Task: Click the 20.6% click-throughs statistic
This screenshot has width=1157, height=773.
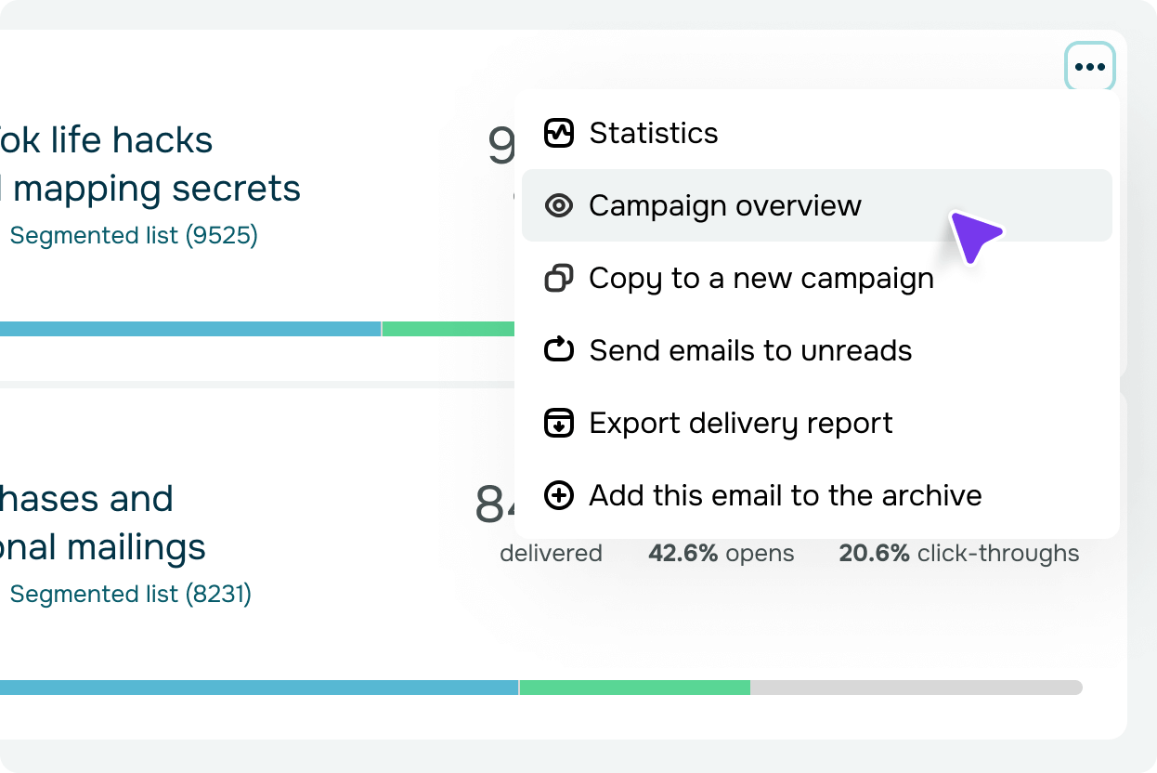Action: click(x=959, y=554)
